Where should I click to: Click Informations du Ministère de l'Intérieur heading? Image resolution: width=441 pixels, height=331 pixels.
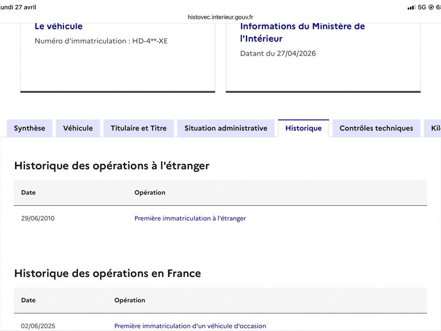pyautogui.click(x=303, y=33)
